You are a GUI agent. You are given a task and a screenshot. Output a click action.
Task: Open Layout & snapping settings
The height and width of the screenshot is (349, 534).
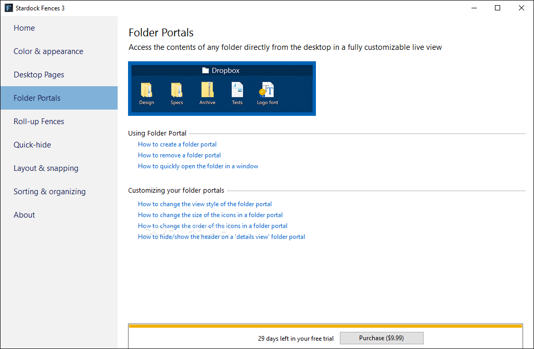[59, 168]
